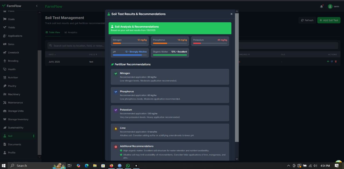Viewport: 344px width, 169px height.
Task: Go to Applications in the sidebar
Action: (15, 36)
